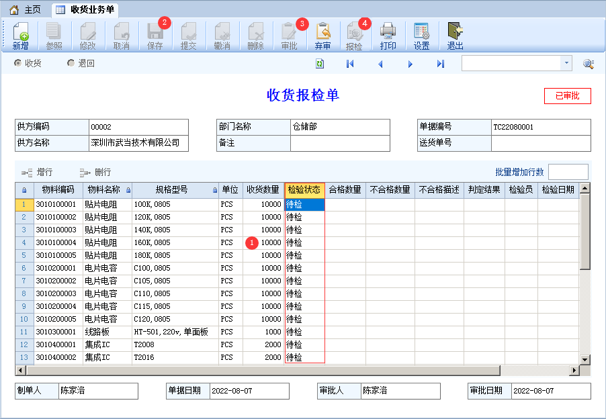606x419 pixels.
Task: Go to the previous record arrow
Action: (380, 64)
